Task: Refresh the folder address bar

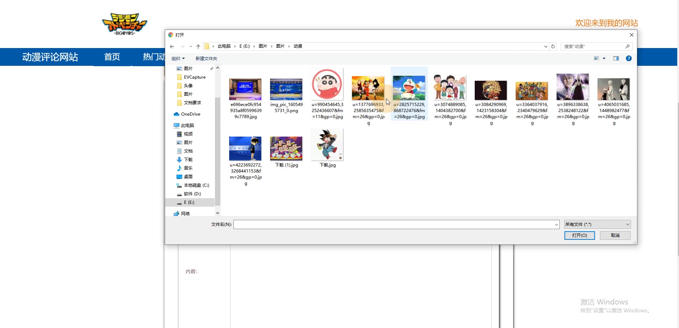Action: (553, 46)
